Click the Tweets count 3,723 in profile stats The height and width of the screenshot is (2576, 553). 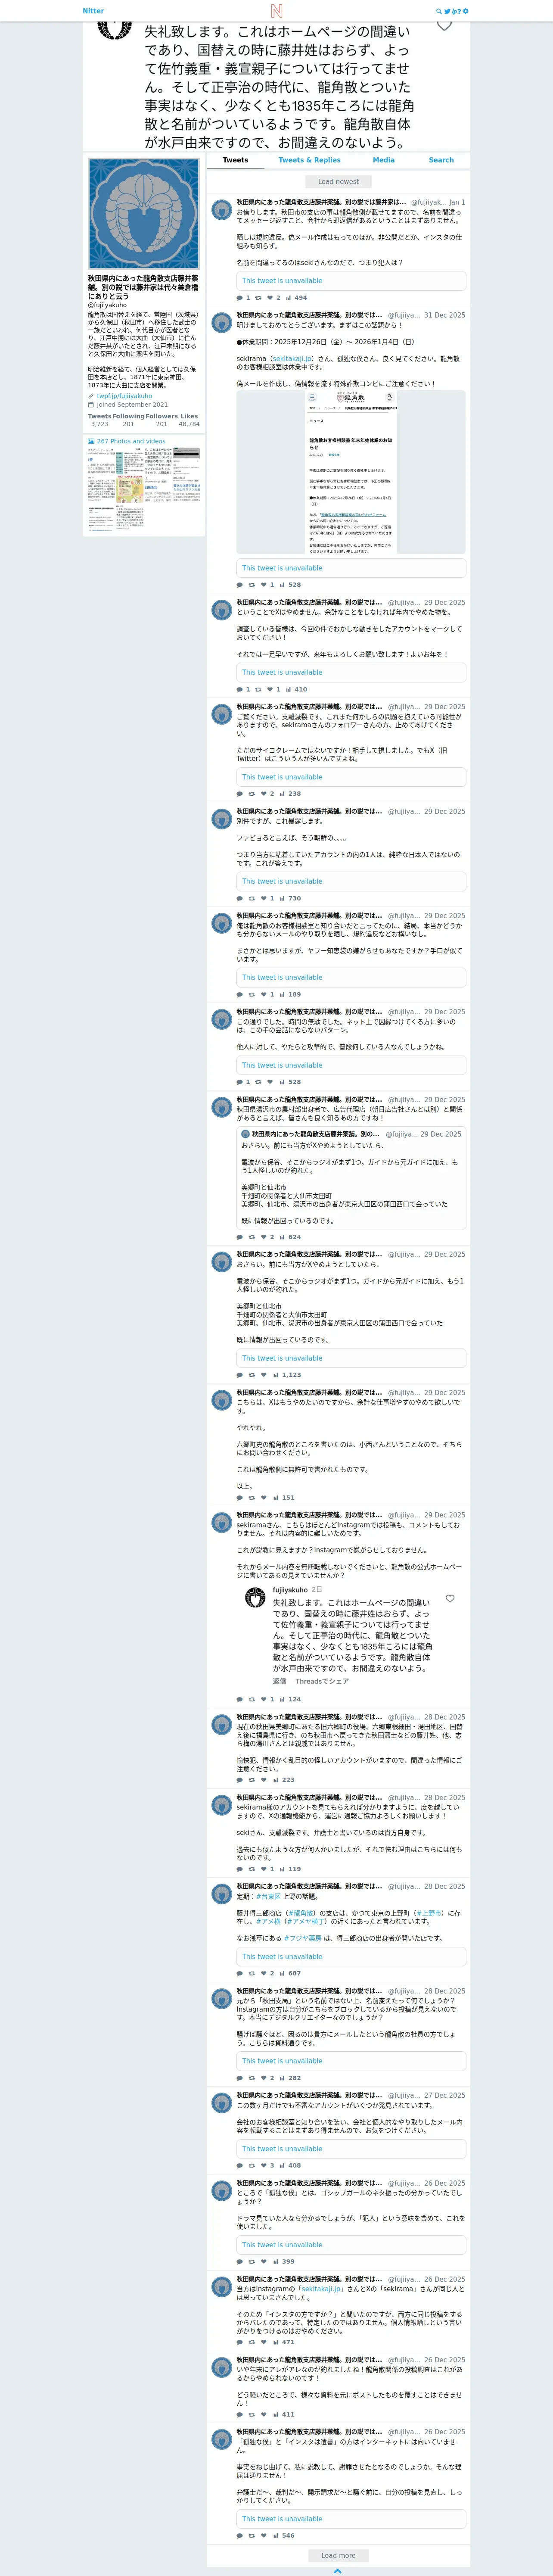click(x=99, y=424)
